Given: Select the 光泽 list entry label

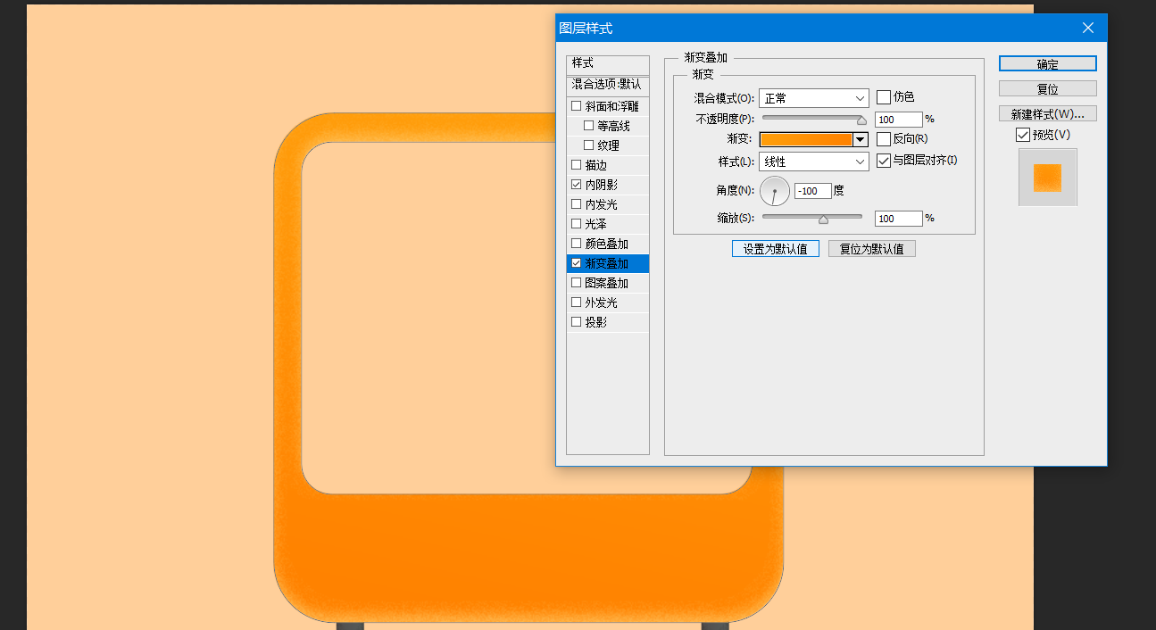Looking at the screenshot, I should coord(596,224).
